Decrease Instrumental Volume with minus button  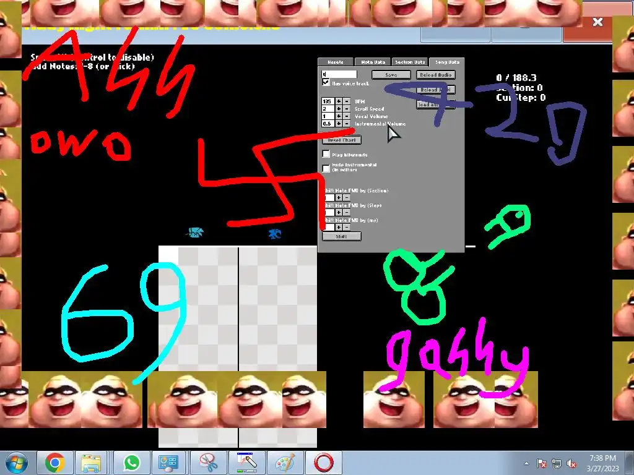(x=347, y=124)
